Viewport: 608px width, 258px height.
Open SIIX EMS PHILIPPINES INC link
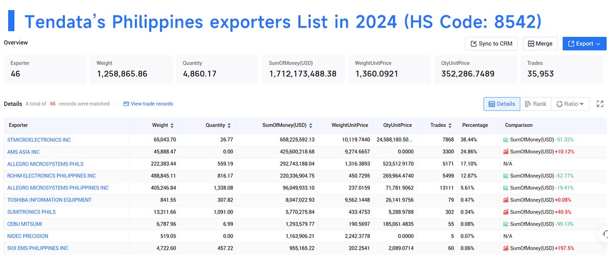click(x=38, y=248)
